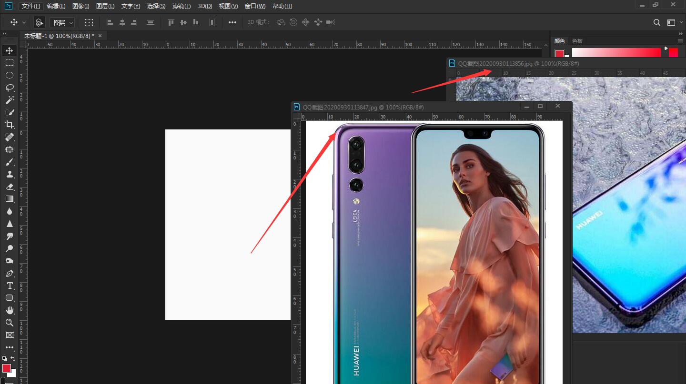Select the Horizontal Type tool

point(9,286)
